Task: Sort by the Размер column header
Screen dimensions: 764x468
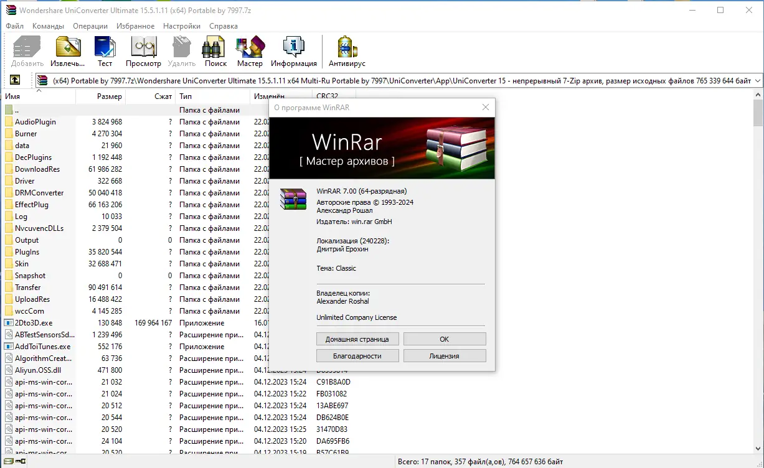Action: 101,96
